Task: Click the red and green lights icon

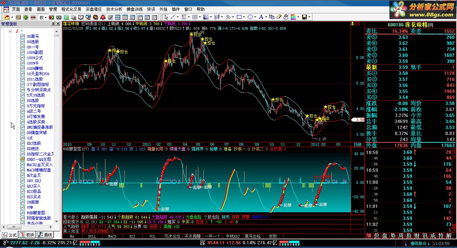Action: (52, 17)
